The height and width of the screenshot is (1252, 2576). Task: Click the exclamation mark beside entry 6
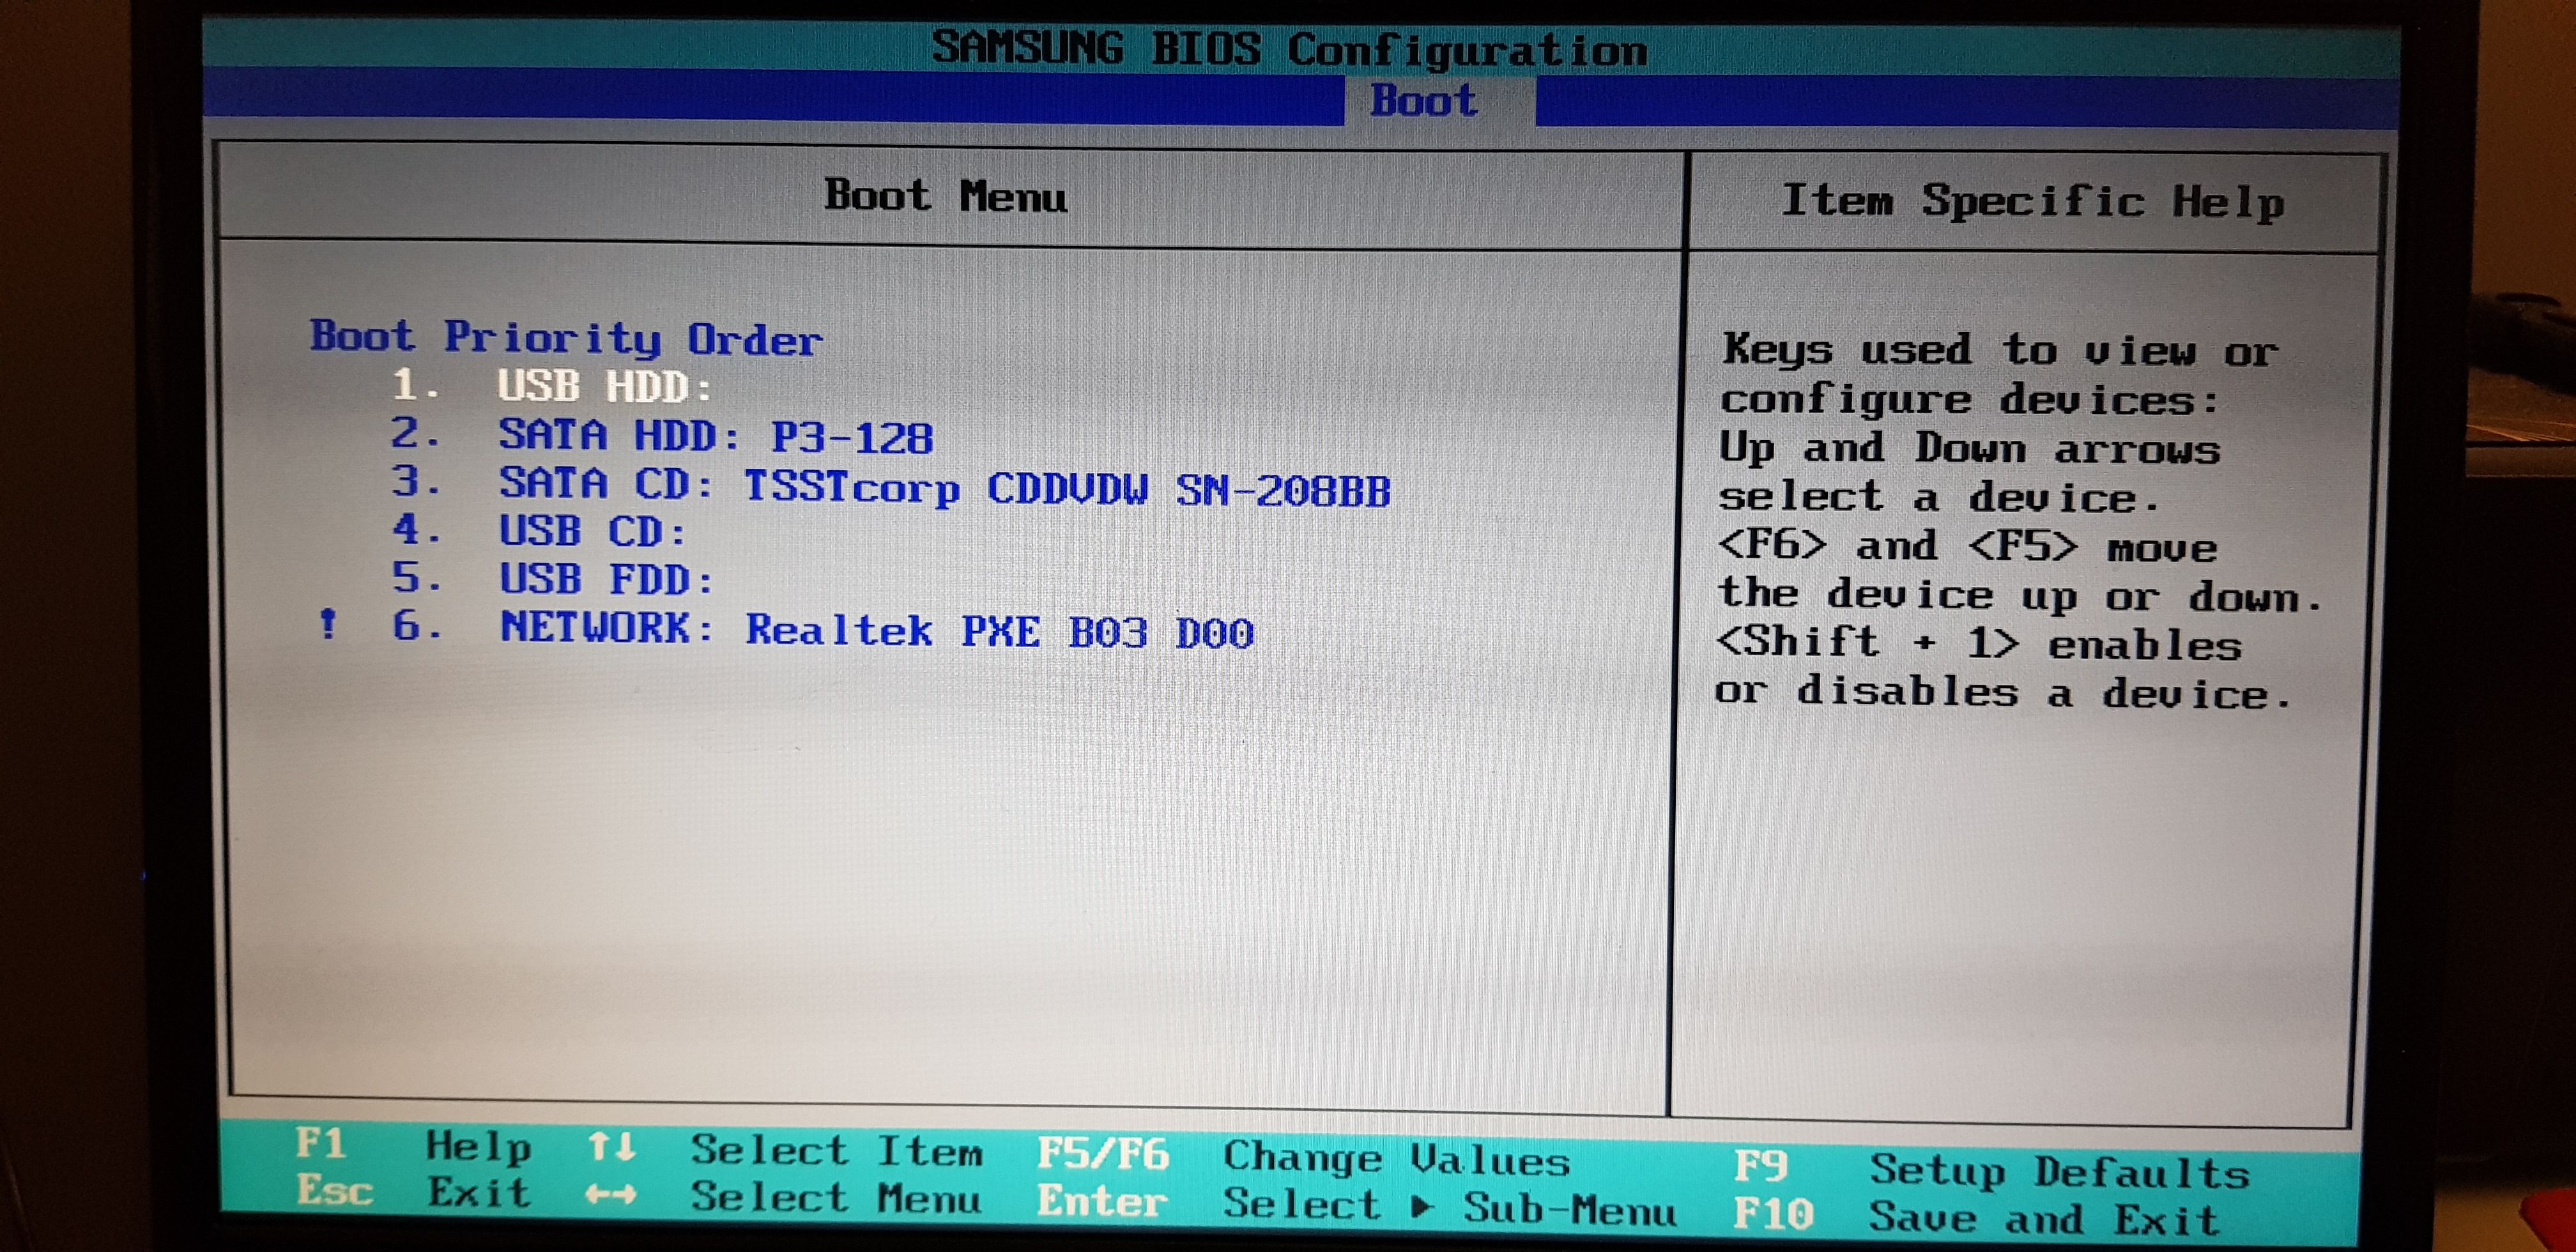[x=327, y=624]
